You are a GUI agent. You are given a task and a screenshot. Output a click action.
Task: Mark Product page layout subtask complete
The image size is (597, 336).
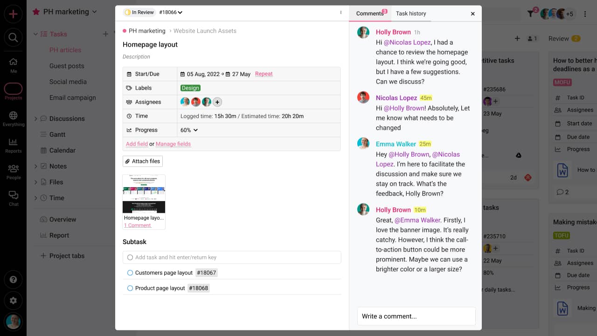pyautogui.click(x=130, y=288)
